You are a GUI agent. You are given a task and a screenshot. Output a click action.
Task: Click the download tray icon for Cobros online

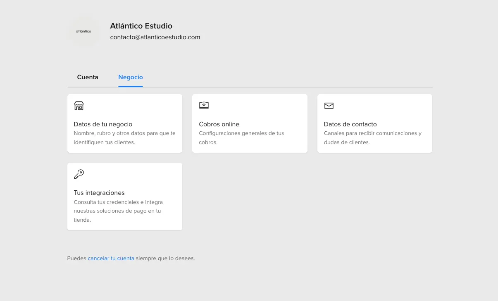coord(204,105)
